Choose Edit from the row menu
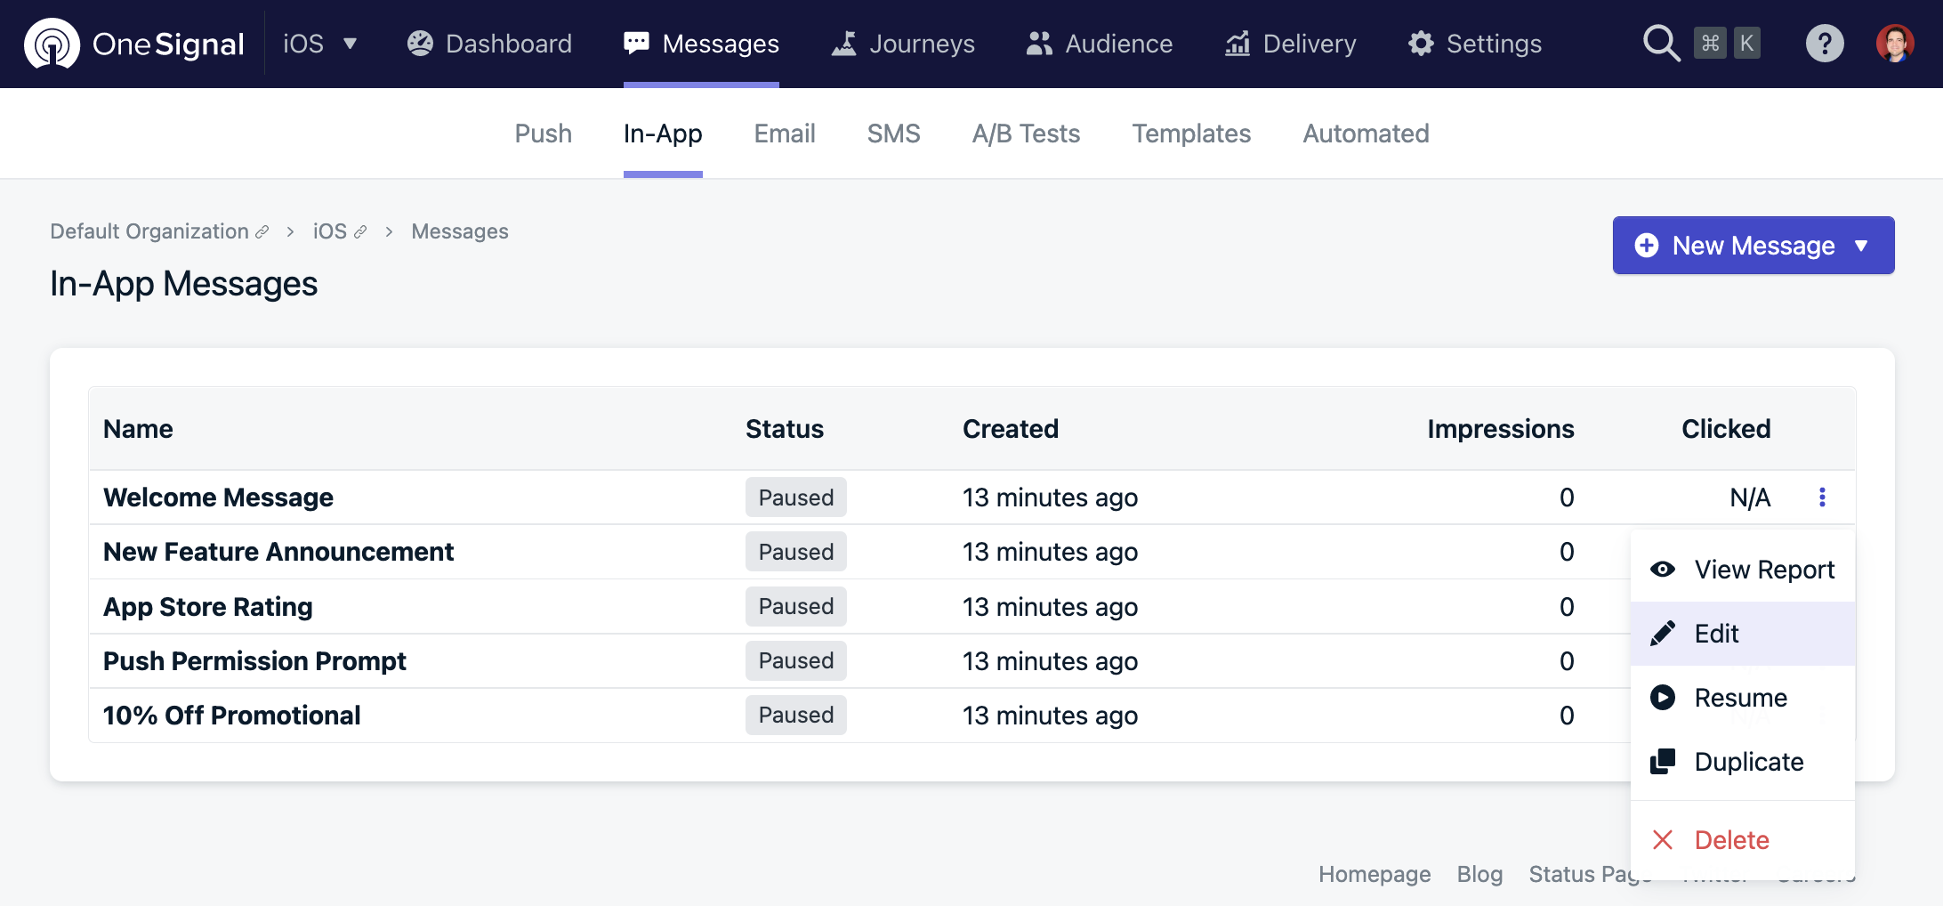1943x906 pixels. point(1743,634)
